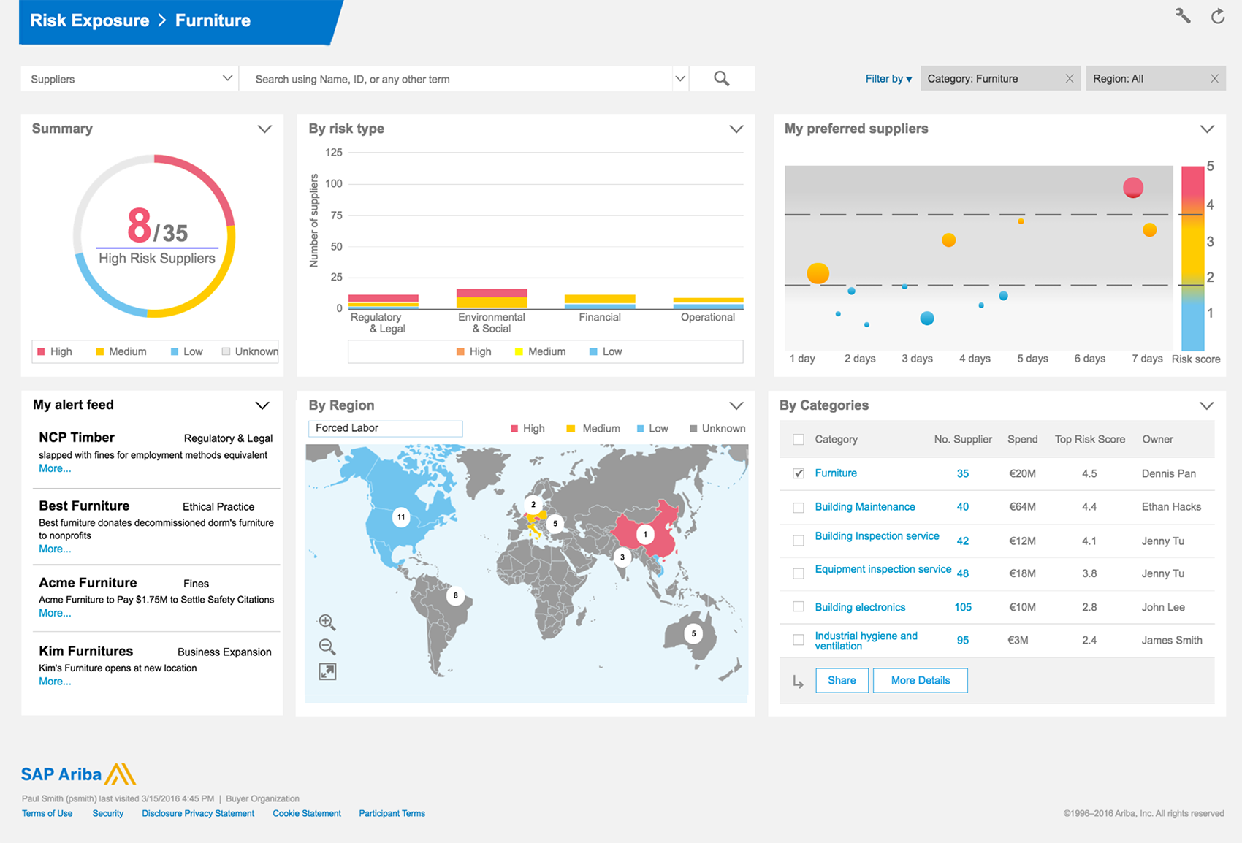Zoom in on the region map
1242x843 pixels.
(x=327, y=622)
